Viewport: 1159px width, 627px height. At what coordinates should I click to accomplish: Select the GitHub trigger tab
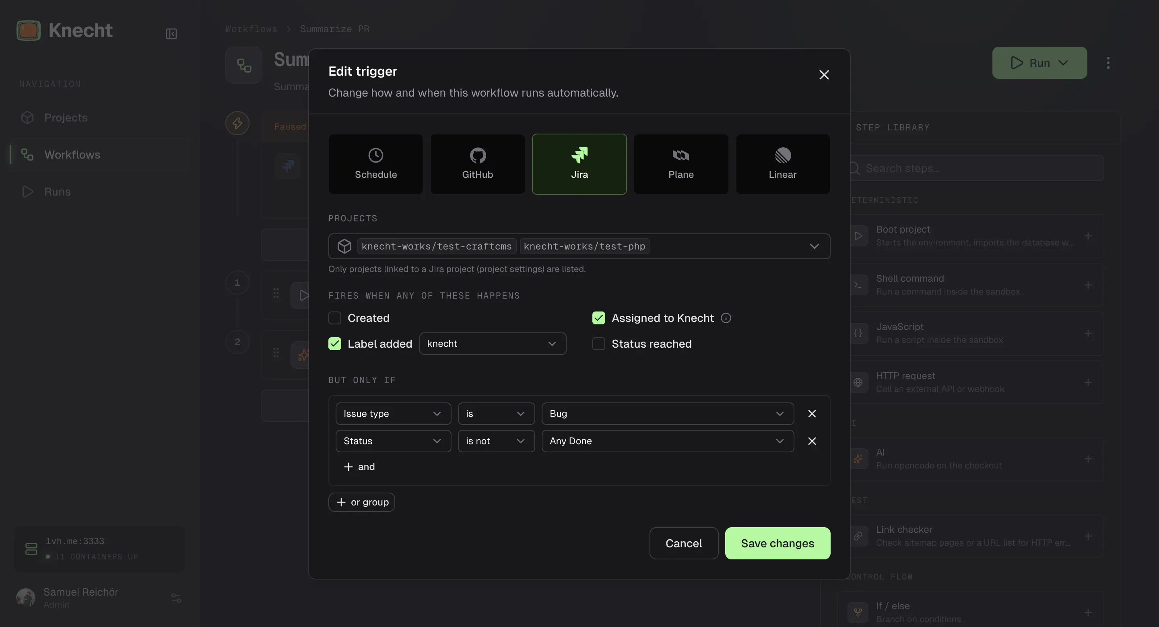pos(477,164)
